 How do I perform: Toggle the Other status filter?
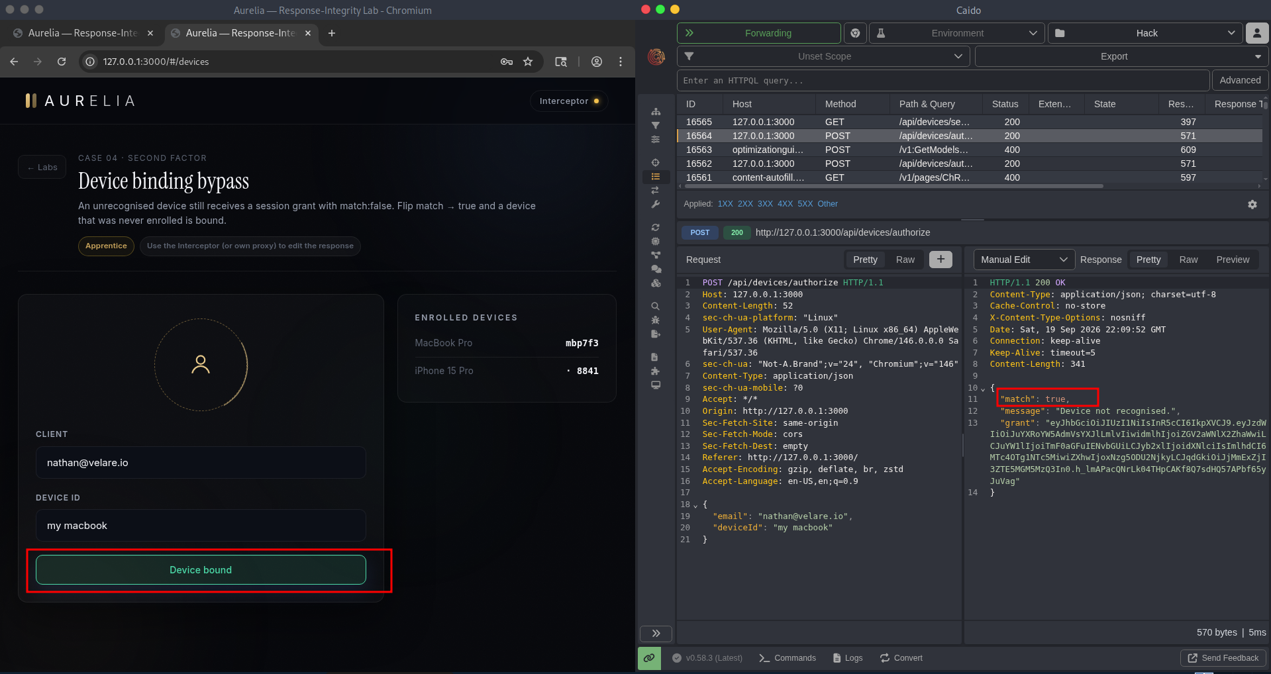tap(827, 204)
